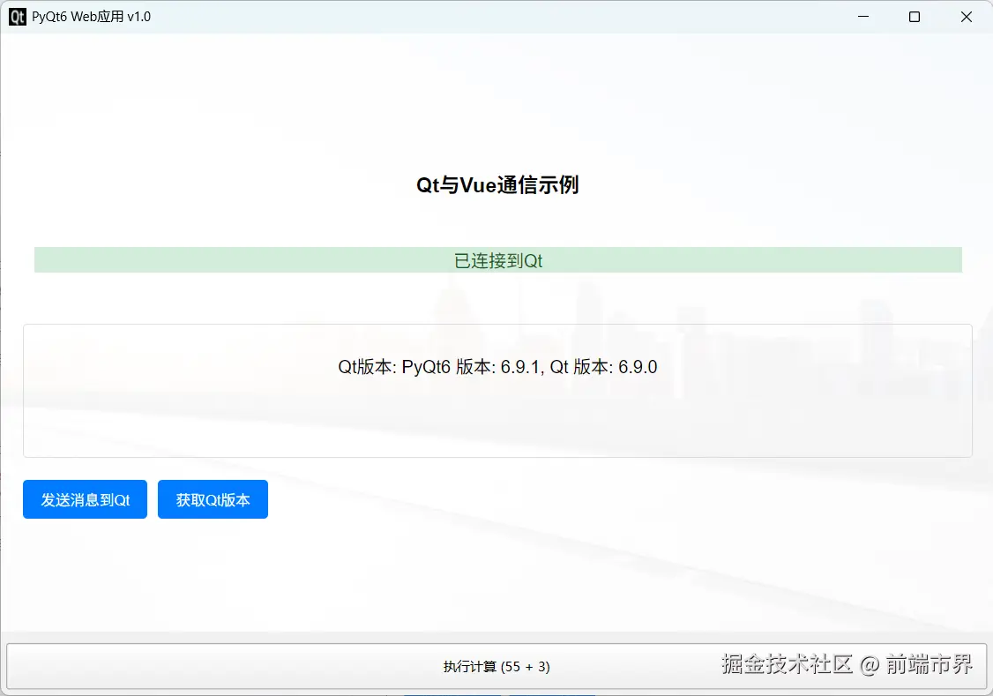Click the 获取Qt版本 button
Image resolution: width=993 pixels, height=696 pixels.
pyautogui.click(x=213, y=499)
